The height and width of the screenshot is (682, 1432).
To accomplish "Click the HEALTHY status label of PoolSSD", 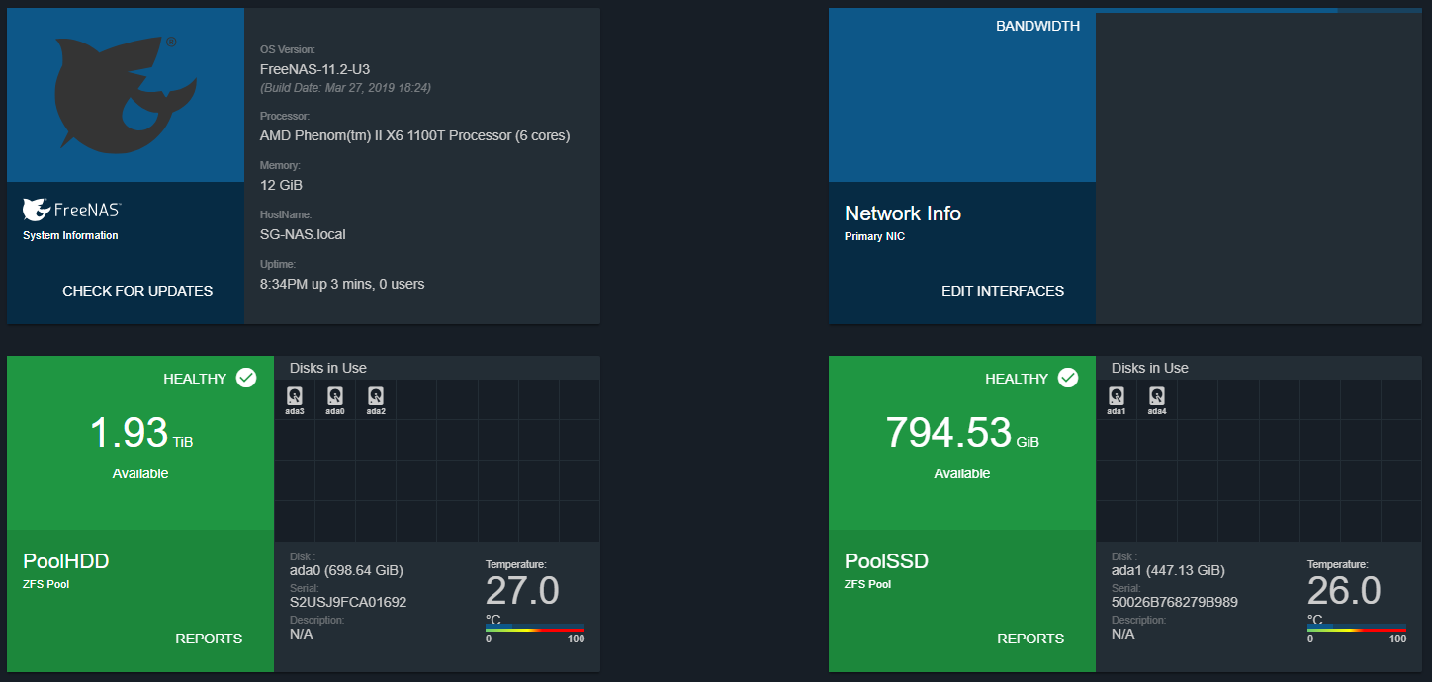I will click(x=1017, y=379).
